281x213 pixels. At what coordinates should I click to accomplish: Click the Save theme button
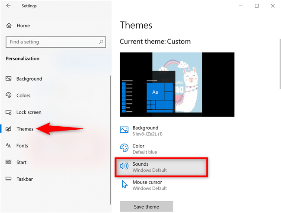(147, 206)
